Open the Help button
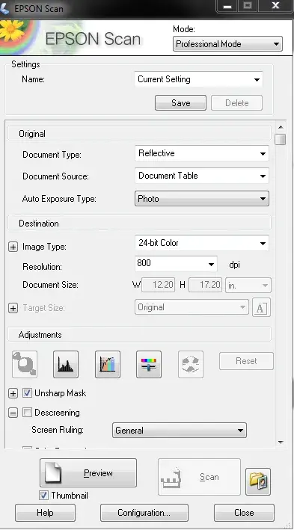This screenshot has width=294, height=530. coord(45,513)
